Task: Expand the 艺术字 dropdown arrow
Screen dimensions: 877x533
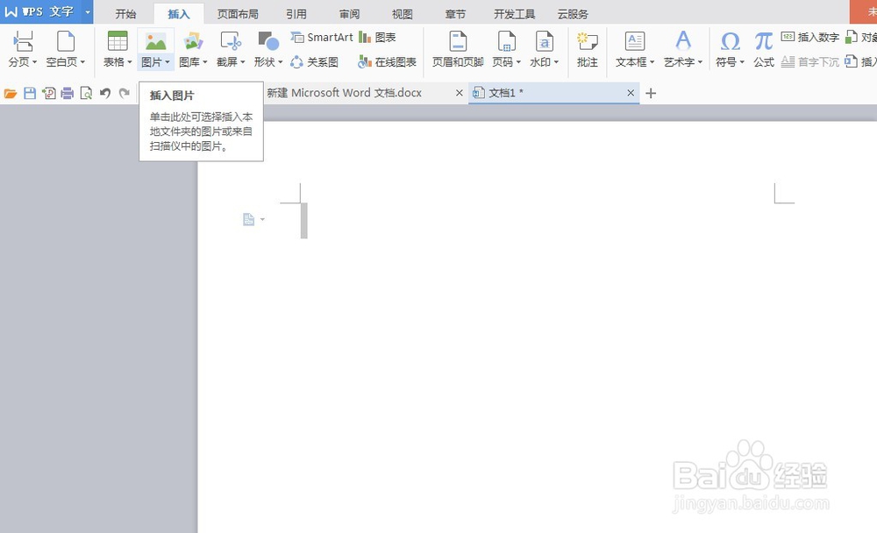Action: tap(700, 62)
